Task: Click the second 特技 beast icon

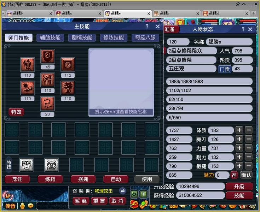Action: pyautogui.click(x=52, y=165)
